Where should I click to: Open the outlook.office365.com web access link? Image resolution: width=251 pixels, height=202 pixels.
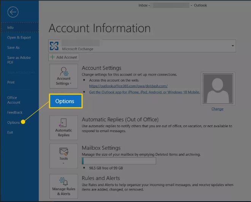(128, 86)
